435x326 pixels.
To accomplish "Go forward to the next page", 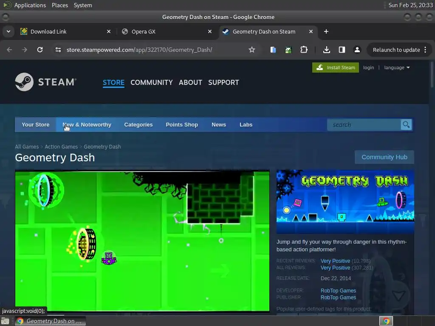I will pos(24,50).
